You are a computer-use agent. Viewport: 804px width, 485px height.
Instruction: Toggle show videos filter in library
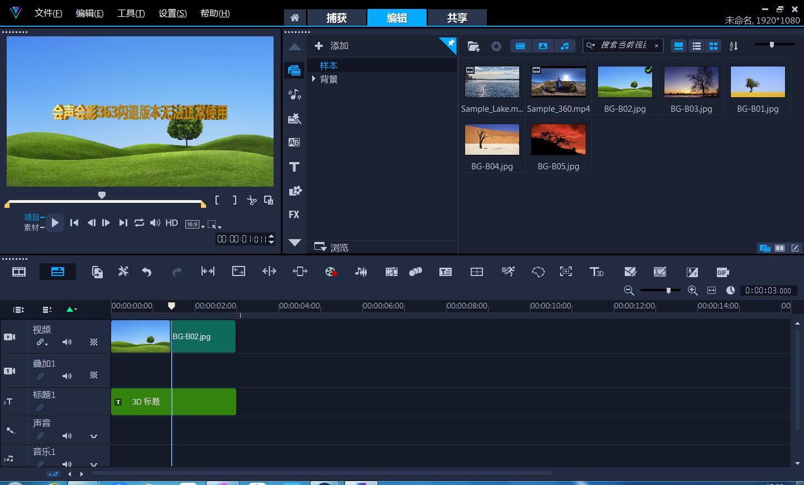pyautogui.click(x=520, y=46)
